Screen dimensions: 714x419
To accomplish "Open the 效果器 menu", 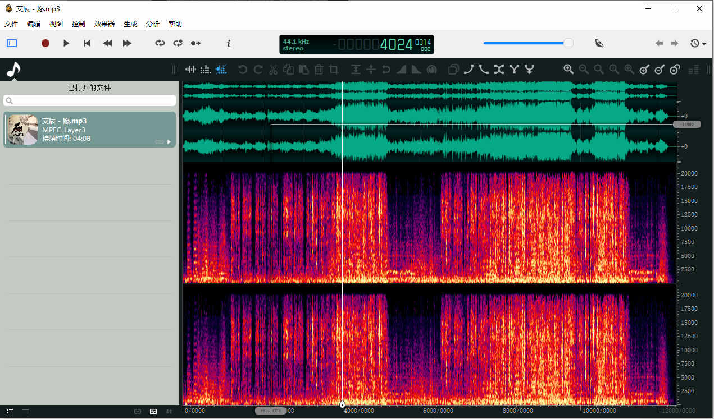I will click(x=104, y=24).
